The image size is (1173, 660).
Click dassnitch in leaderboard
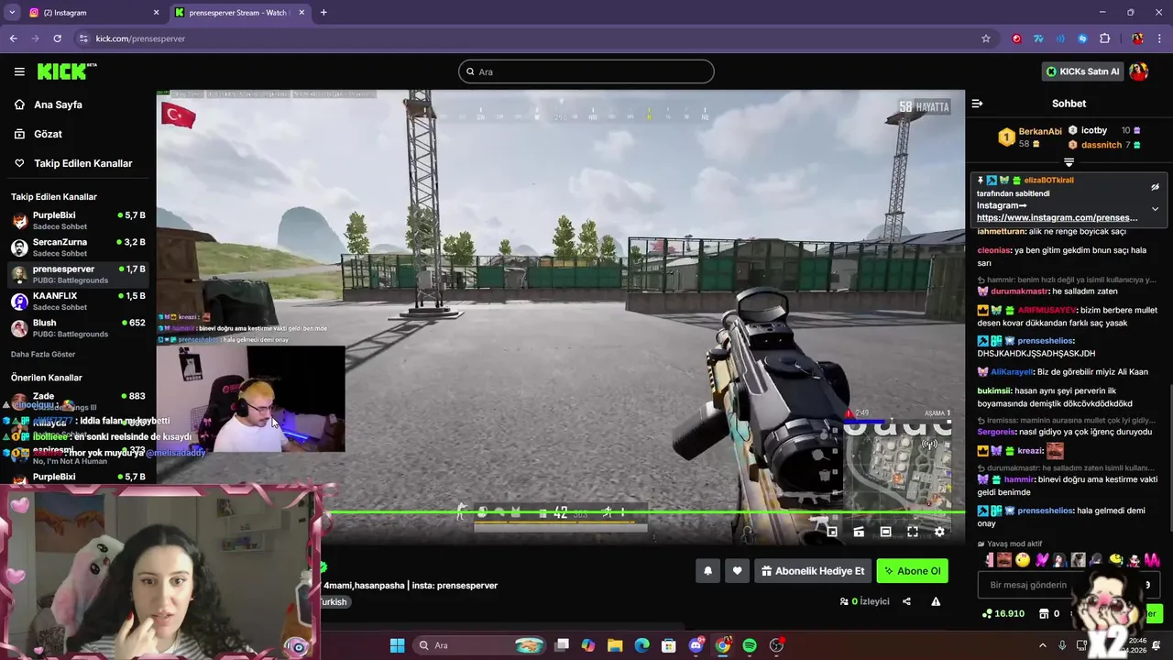coord(1101,145)
